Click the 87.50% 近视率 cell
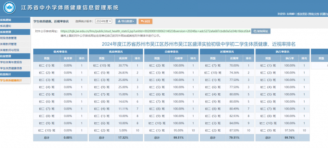Screen dimensions: 328x148 tap(234, 130)
